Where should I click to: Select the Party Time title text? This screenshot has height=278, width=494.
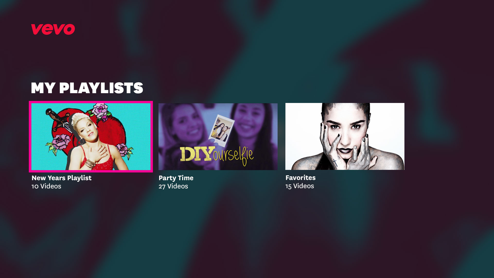tap(176, 178)
